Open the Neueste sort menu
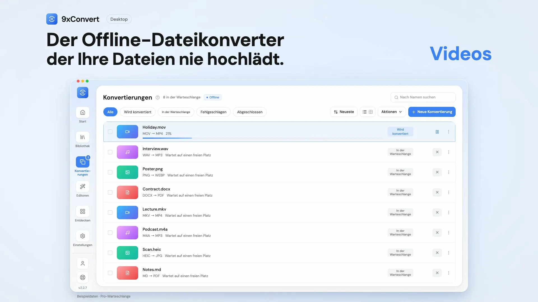Viewport: 538px width, 302px height. (x=344, y=112)
